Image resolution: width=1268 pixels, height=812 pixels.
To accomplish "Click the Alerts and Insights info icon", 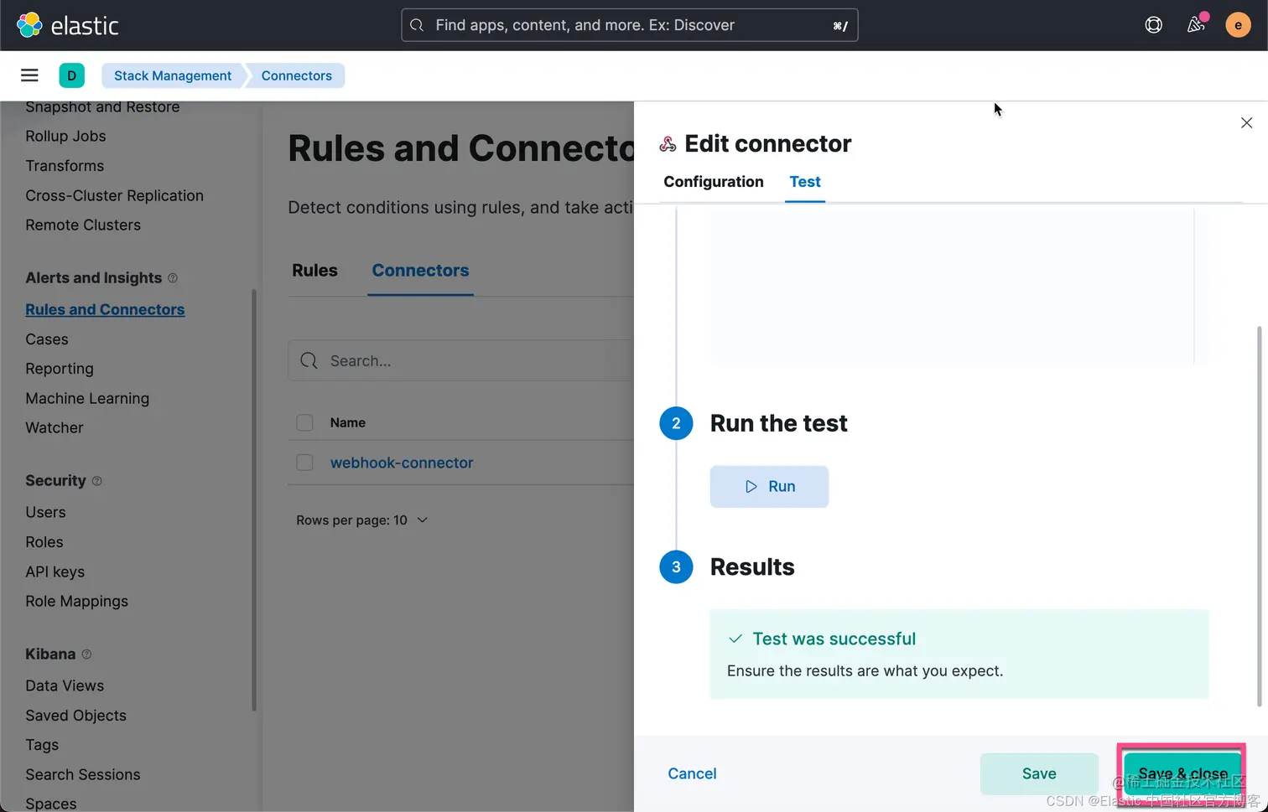I will (x=173, y=278).
